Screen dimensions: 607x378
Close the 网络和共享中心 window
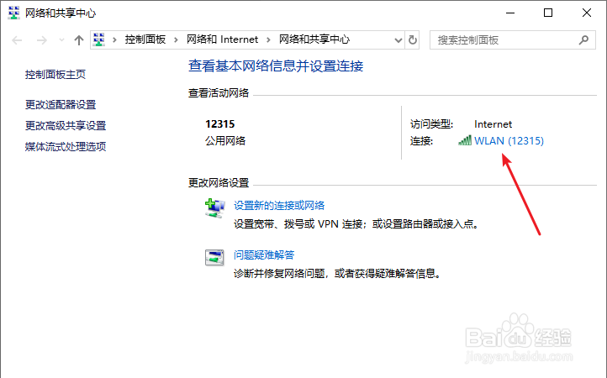coord(587,13)
